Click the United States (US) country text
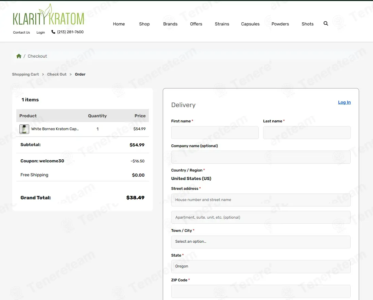Viewport: 373px width, 300px height. point(191,179)
